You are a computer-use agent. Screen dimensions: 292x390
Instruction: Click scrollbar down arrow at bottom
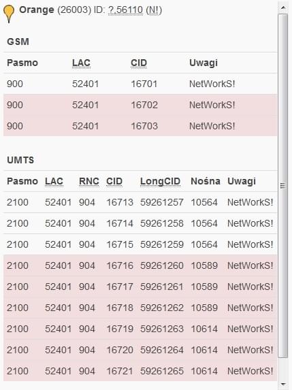[282, 385]
